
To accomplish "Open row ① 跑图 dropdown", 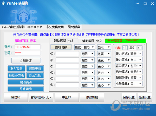I will [88, 54].
